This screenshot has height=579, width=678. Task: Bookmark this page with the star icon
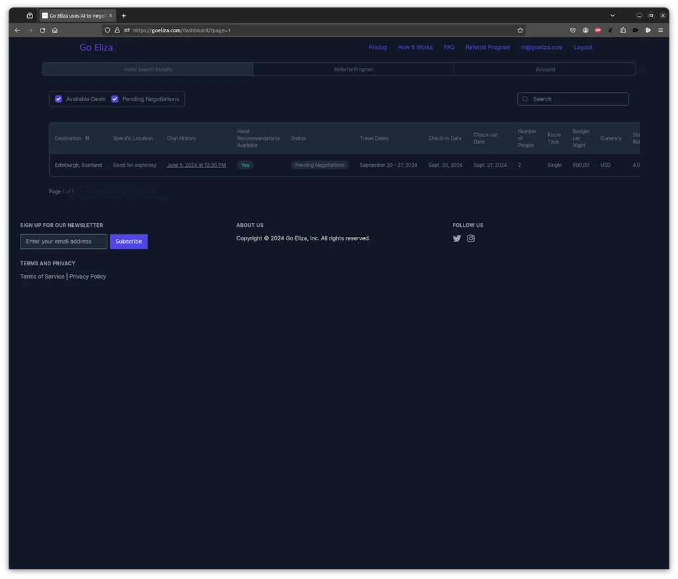[x=520, y=30]
